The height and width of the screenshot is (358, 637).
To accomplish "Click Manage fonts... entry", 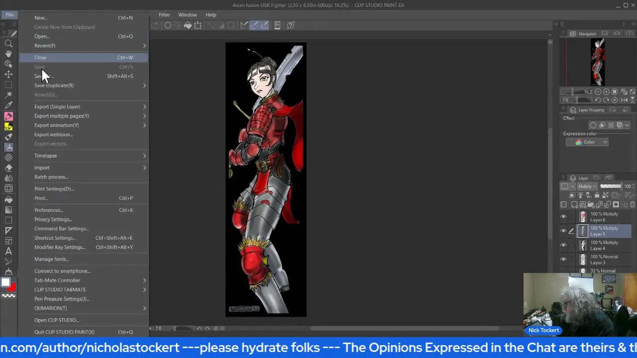I will point(84,259).
